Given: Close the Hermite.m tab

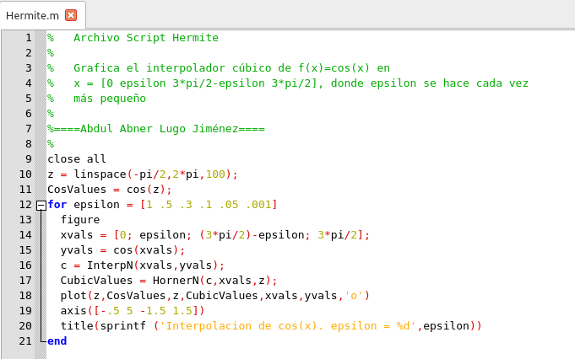Looking at the screenshot, I should tap(71, 15).
